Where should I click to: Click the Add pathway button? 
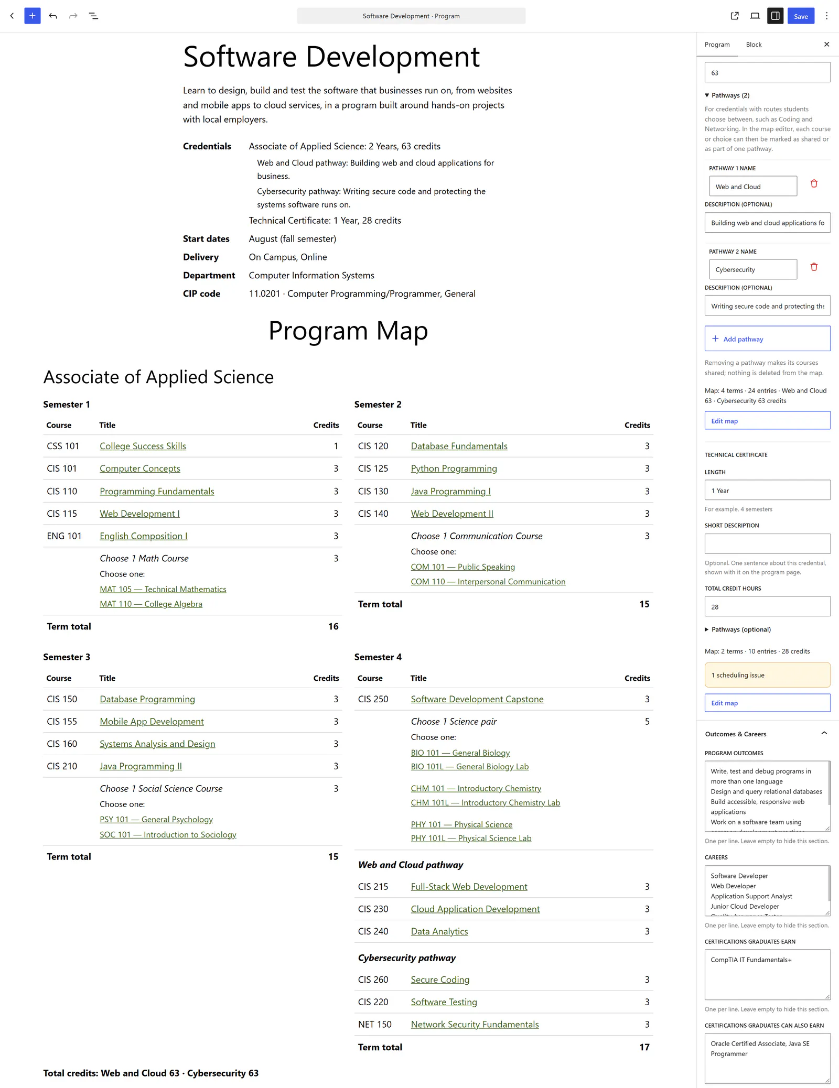[x=768, y=339]
